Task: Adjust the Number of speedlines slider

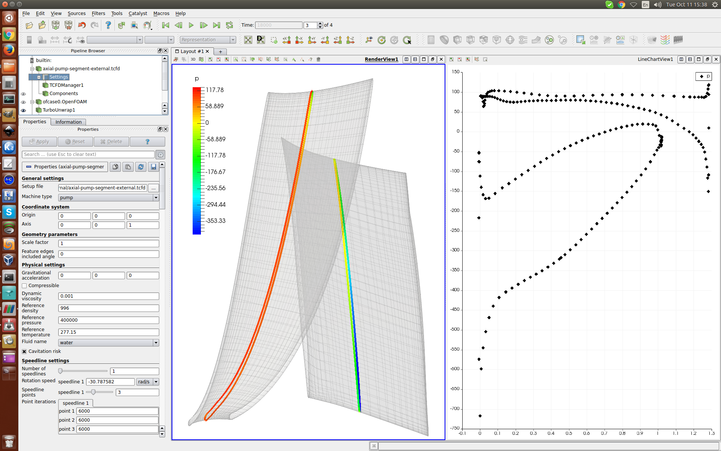Action: click(61, 371)
